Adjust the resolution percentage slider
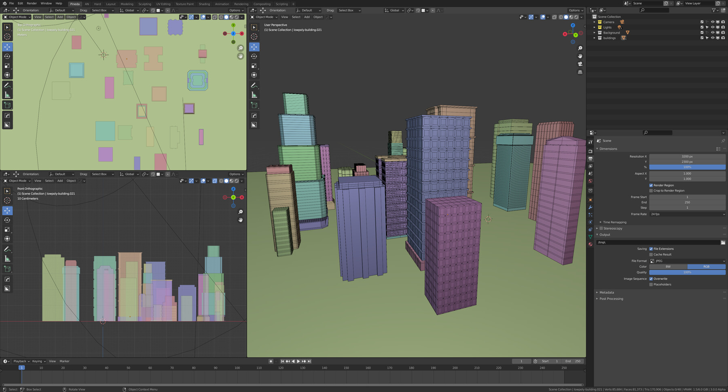 tap(687, 167)
